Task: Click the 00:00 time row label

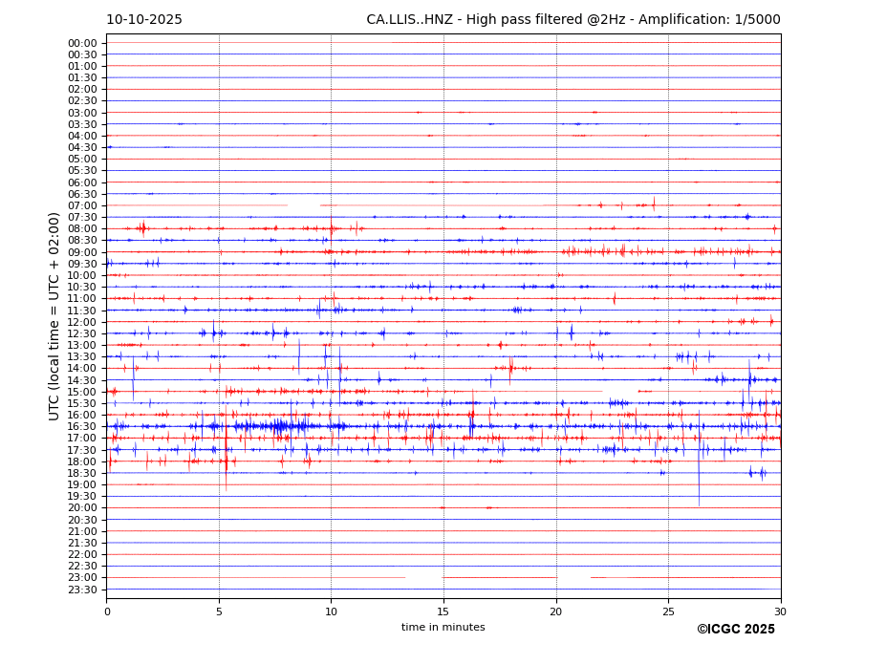Action: click(x=81, y=43)
